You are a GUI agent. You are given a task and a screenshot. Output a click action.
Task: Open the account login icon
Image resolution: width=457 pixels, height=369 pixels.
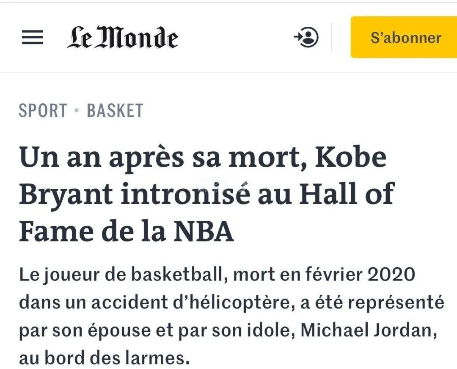point(306,38)
